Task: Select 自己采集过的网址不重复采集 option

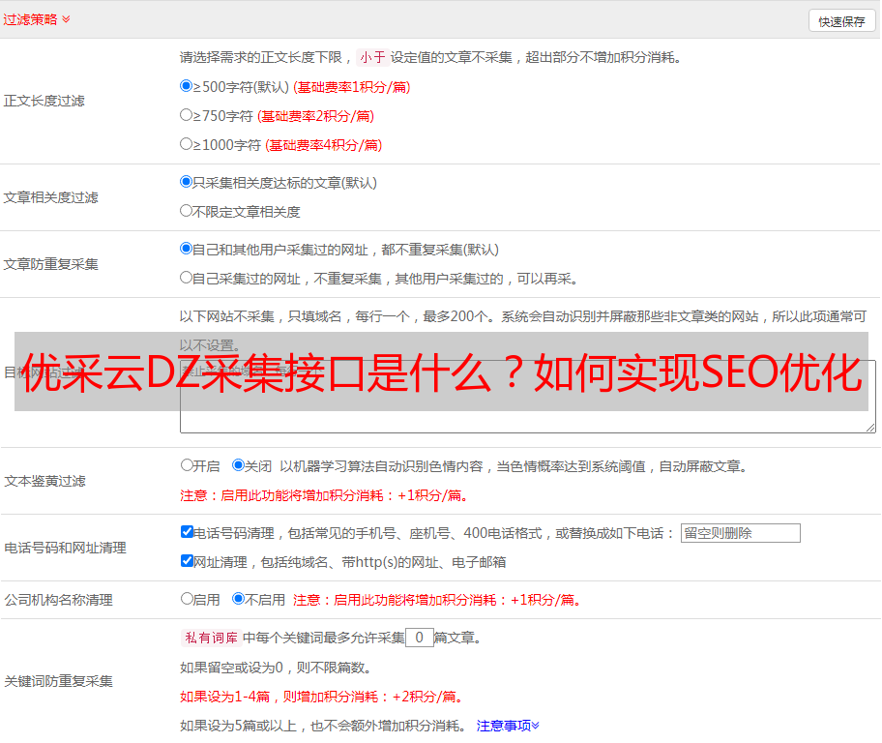Action: coord(187,278)
